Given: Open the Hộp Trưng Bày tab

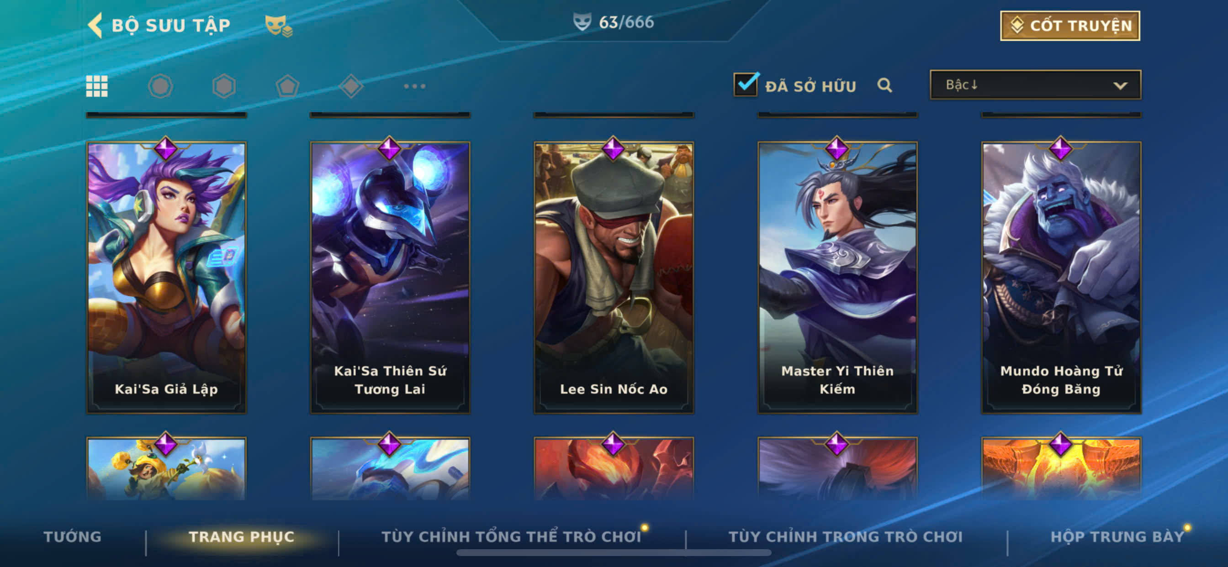Looking at the screenshot, I should (x=1117, y=536).
